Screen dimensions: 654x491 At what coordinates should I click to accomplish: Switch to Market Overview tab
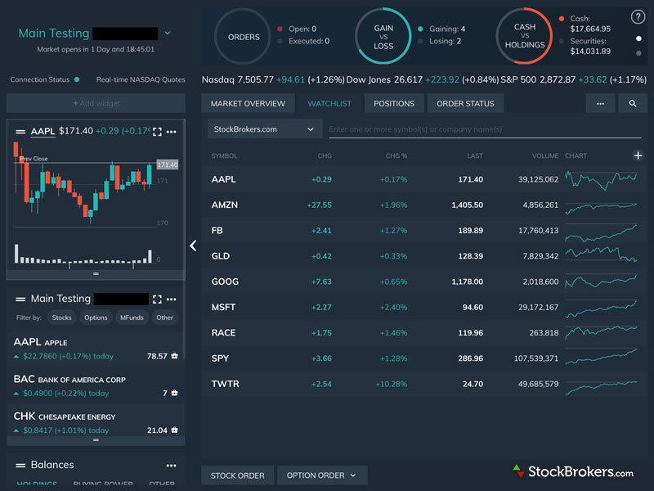click(248, 104)
